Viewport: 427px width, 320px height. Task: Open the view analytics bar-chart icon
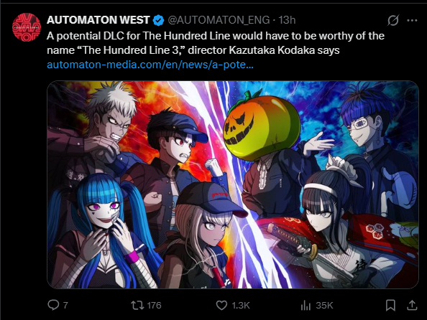(306, 306)
